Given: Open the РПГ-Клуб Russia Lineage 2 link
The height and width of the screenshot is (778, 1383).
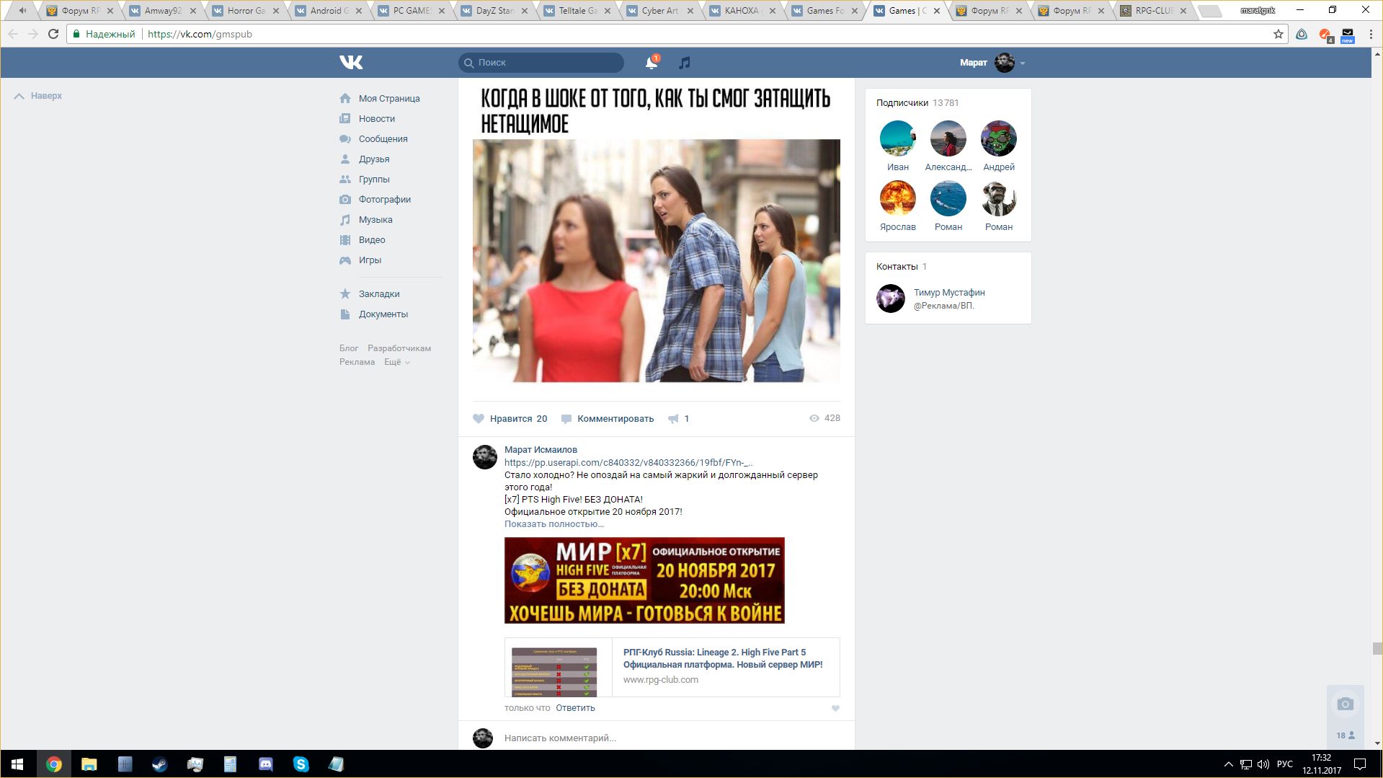Looking at the screenshot, I should (723, 658).
